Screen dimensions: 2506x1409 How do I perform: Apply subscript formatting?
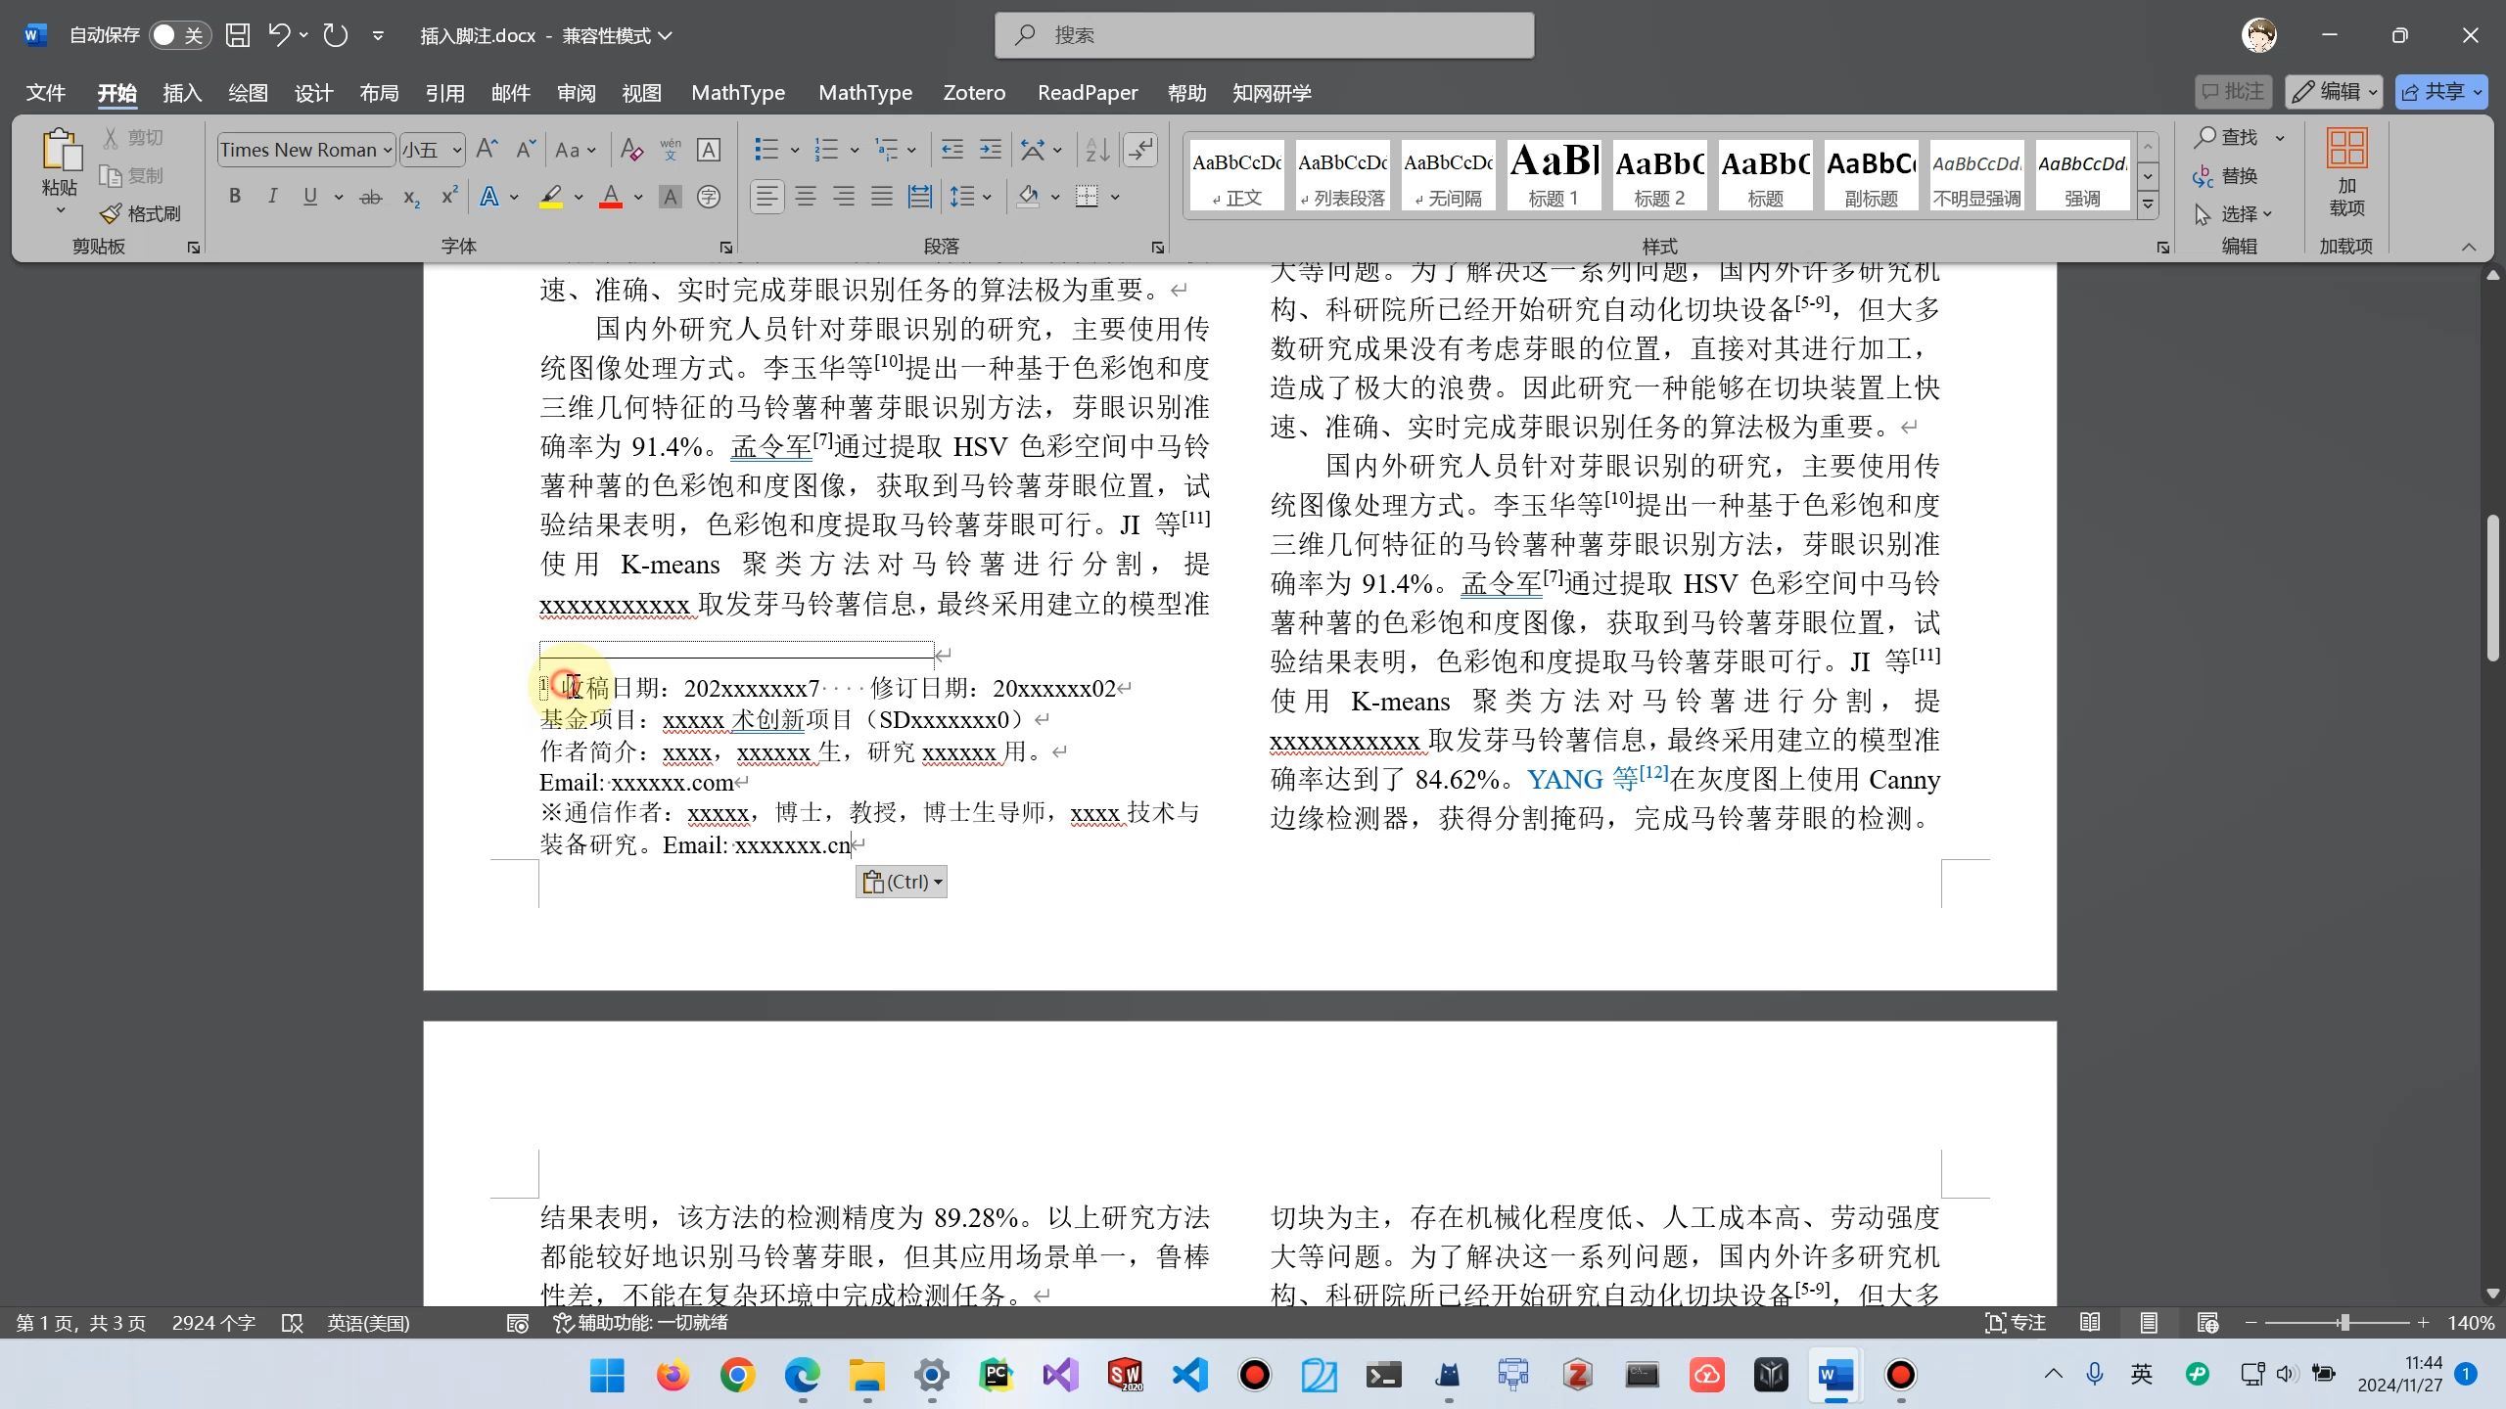tap(409, 197)
